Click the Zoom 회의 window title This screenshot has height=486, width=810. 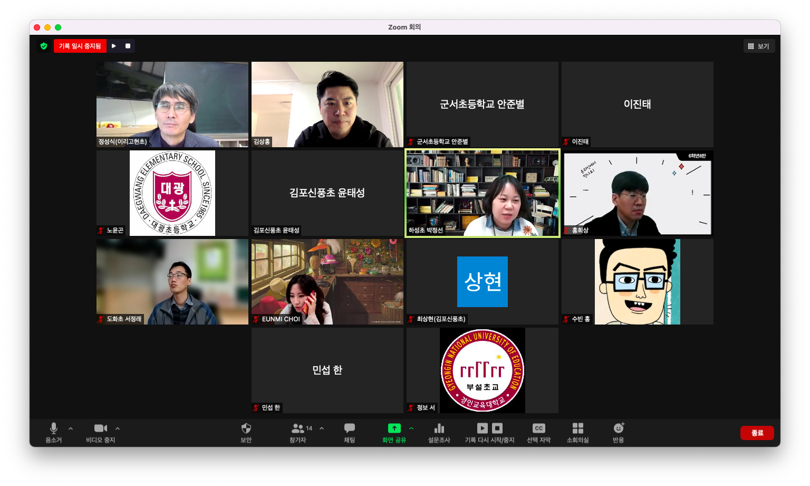(x=404, y=27)
